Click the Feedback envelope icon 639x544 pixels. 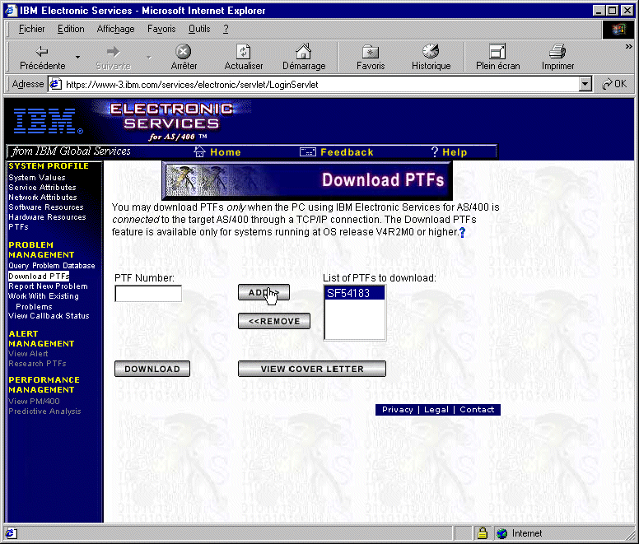pos(308,152)
